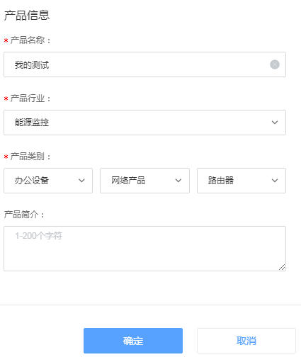Click the chevron arrow beside 路由器

click(x=275, y=181)
